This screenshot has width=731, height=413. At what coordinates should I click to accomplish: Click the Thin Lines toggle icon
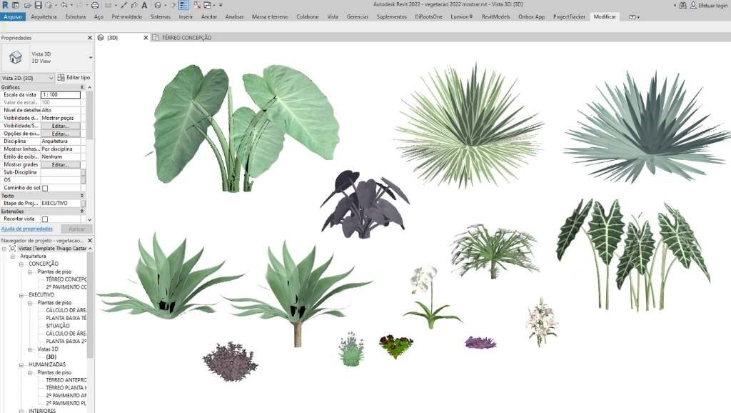[184, 5]
